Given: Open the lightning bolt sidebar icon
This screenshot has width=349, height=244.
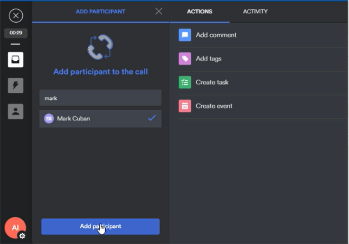Looking at the screenshot, I should [x=16, y=85].
